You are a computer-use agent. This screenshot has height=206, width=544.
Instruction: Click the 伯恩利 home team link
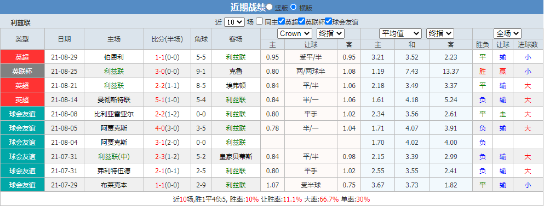click(x=114, y=57)
